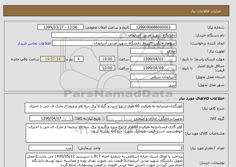Viewport: 236px width, 167px height.
Task: Click the label مشخصات کالای مورد نیاز
Action: tap(204, 133)
